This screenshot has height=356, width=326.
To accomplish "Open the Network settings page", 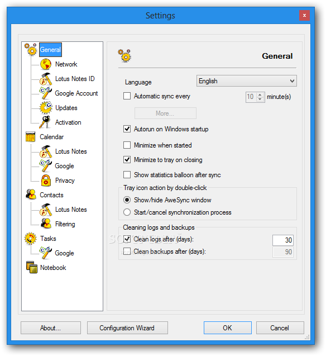I will (66, 64).
